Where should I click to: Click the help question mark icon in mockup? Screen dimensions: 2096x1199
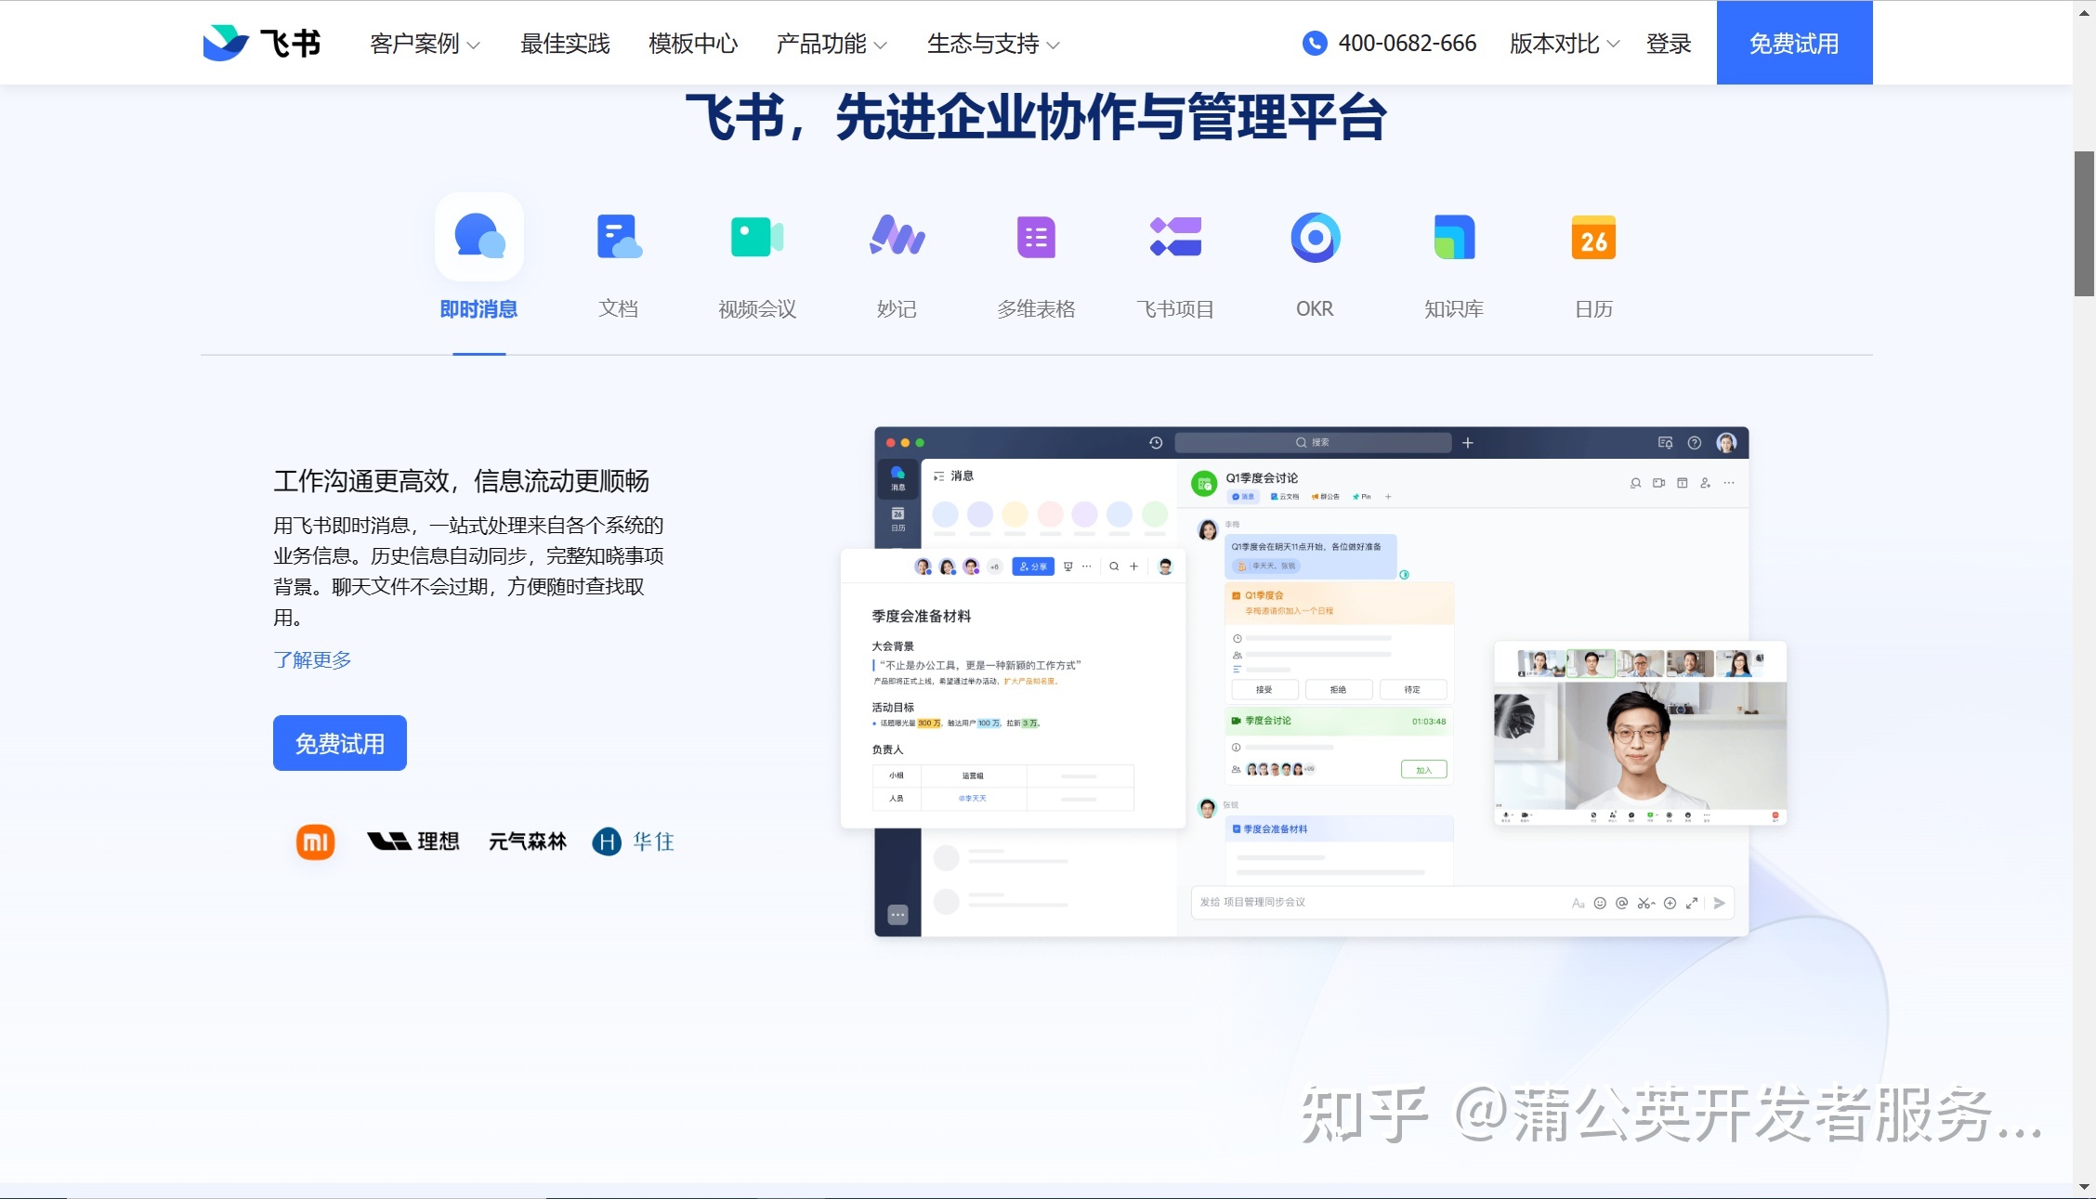(x=1695, y=443)
